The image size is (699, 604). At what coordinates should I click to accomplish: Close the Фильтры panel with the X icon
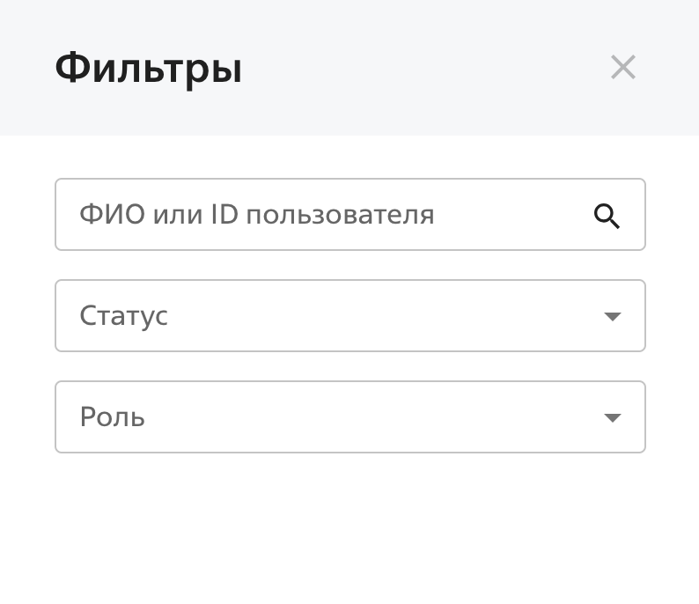pos(623,67)
